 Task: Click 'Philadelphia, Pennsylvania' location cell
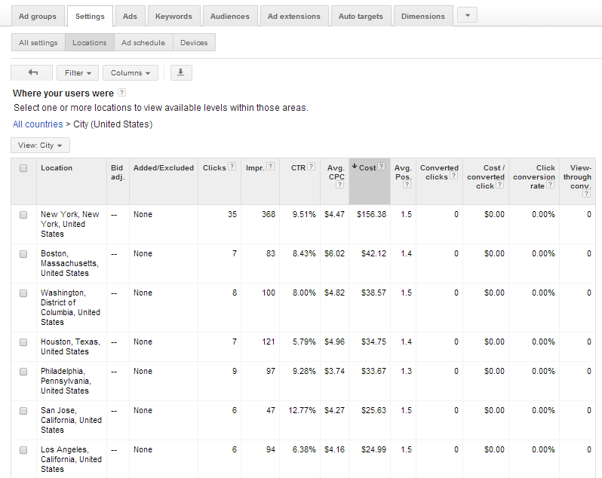66,381
